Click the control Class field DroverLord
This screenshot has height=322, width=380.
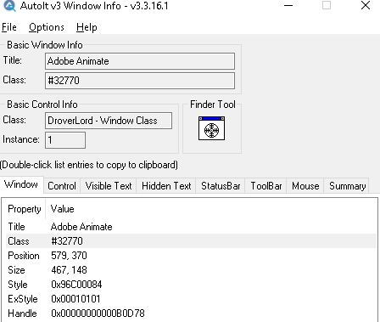(109, 121)
